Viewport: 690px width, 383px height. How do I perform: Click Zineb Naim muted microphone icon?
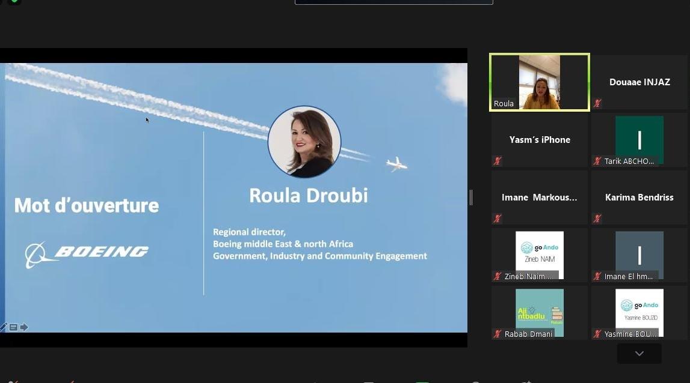click(x=497, y=276)
